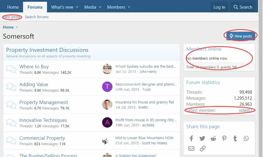Go to the Home tab in navbar
Viewport: 263px width, 157px height.
coord(13,7)
